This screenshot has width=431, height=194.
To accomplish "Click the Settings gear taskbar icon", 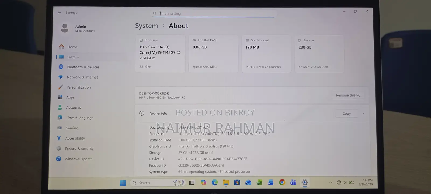I will tap(305, 182).
